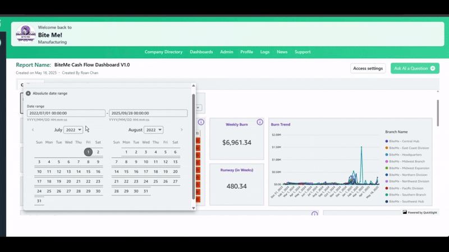Click Created By Roan Chan text
Screen dimensions: 449x252
80,73
